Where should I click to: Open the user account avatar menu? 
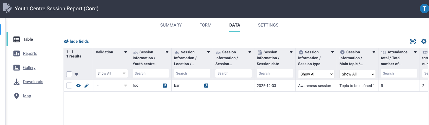click(424, 9)
